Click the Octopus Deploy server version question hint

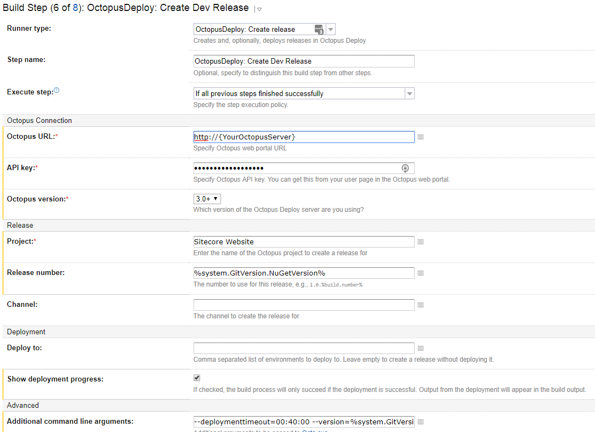tap(279, 210)
